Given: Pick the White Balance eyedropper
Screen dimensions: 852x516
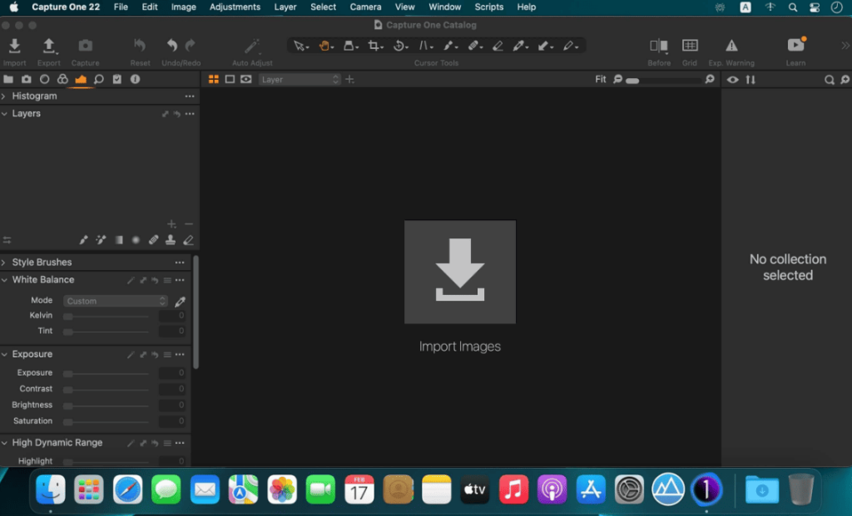Looking at the screenshot, I should [x=180, y=301].
